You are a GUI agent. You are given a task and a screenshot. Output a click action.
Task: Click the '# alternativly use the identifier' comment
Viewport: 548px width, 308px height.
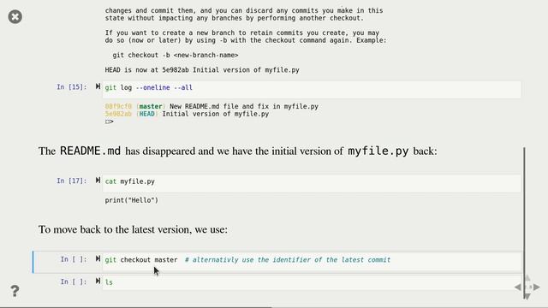pyautogui.click(x=288, y=260)
